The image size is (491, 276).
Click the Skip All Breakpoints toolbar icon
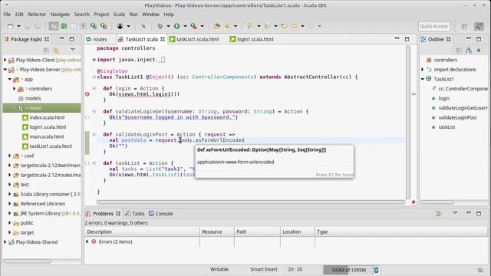point(143,26)
